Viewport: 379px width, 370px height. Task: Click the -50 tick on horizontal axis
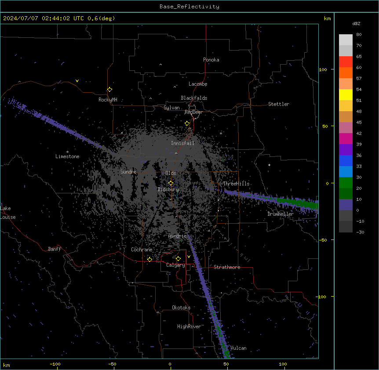[x=112, y=364]
